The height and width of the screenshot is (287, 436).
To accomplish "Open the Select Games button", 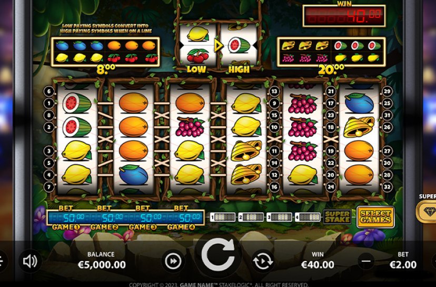I will coord(375,217).
